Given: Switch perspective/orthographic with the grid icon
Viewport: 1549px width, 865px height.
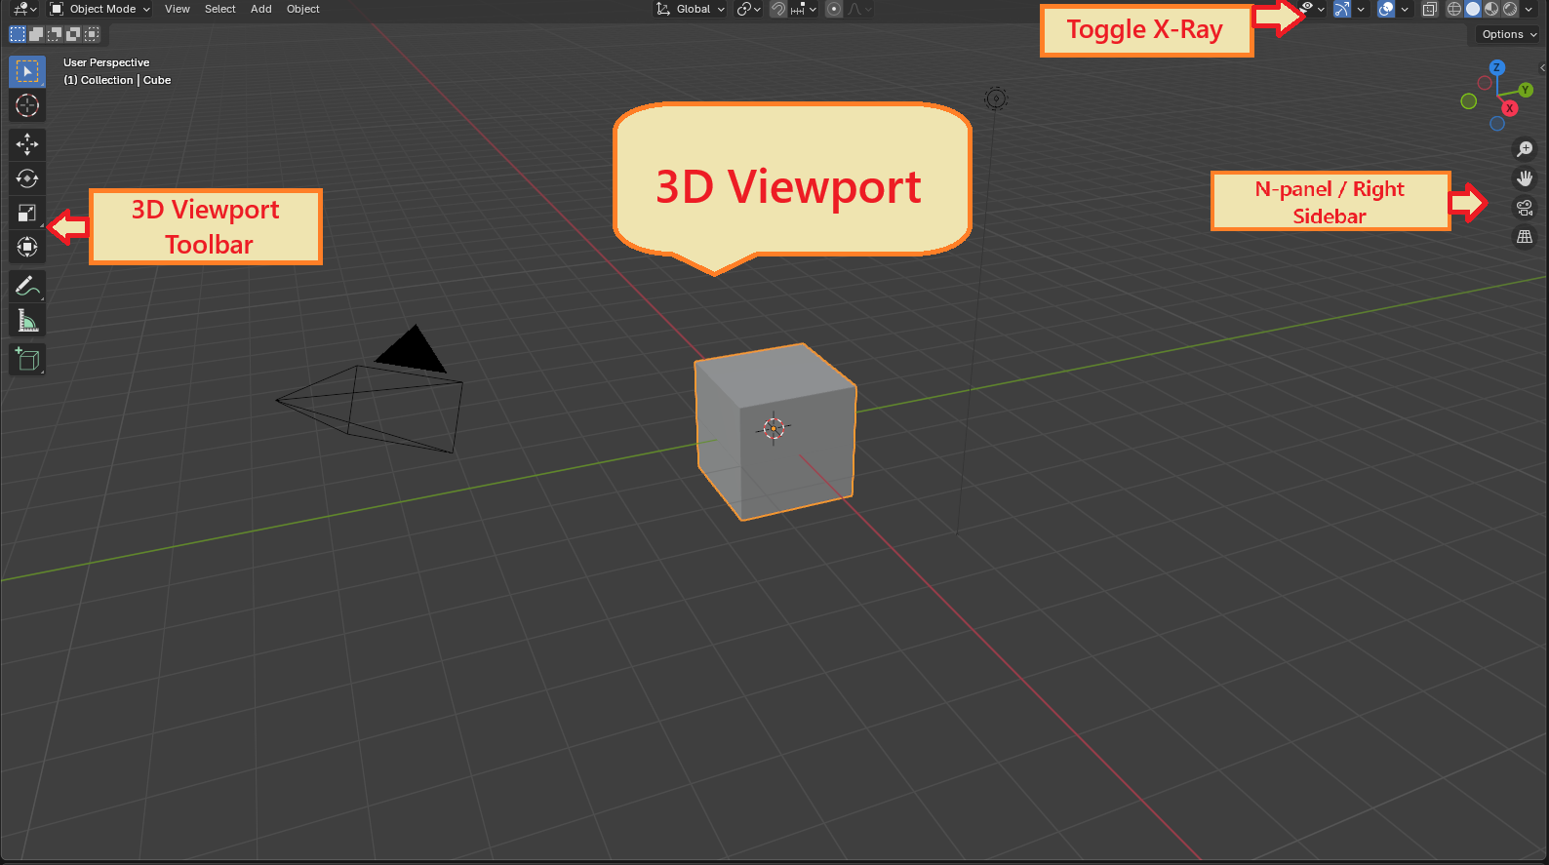Looking at the screenshot, I should (x=1525, y=237).
